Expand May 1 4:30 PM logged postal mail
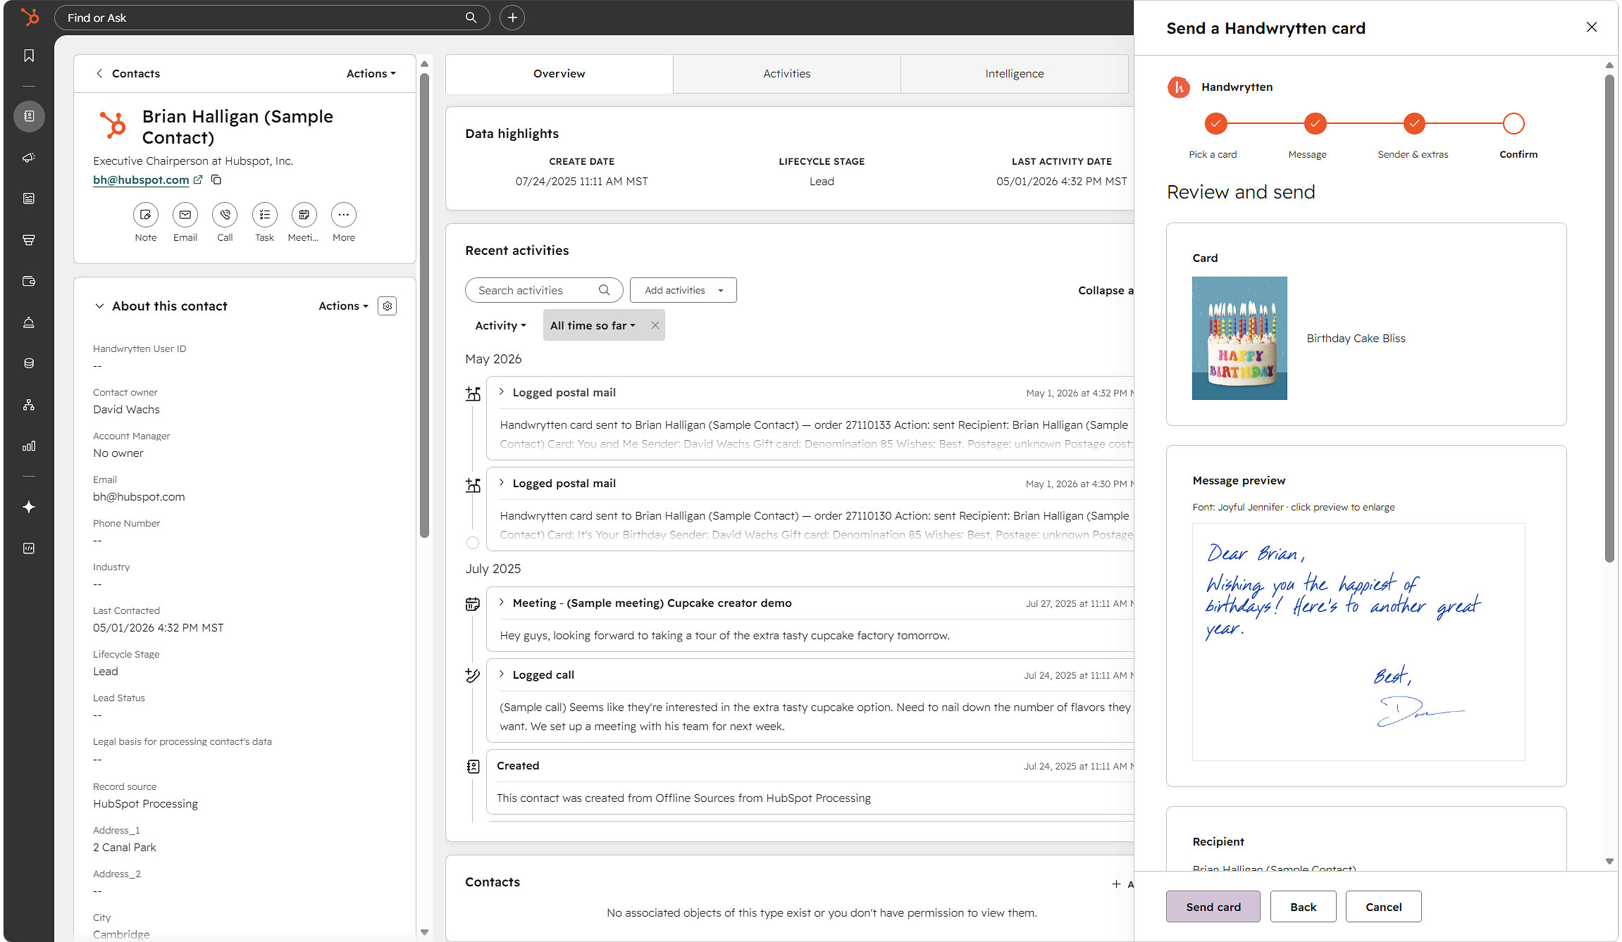 click(502, 483)
